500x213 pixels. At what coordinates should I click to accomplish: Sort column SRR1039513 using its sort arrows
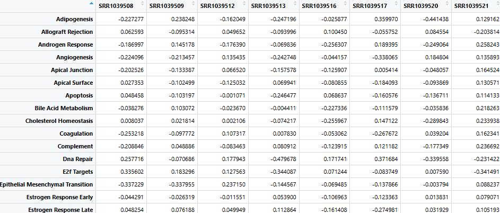tap(295, 3)
